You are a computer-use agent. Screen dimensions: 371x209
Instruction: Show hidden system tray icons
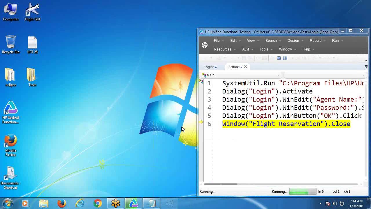tap(321, 203)
